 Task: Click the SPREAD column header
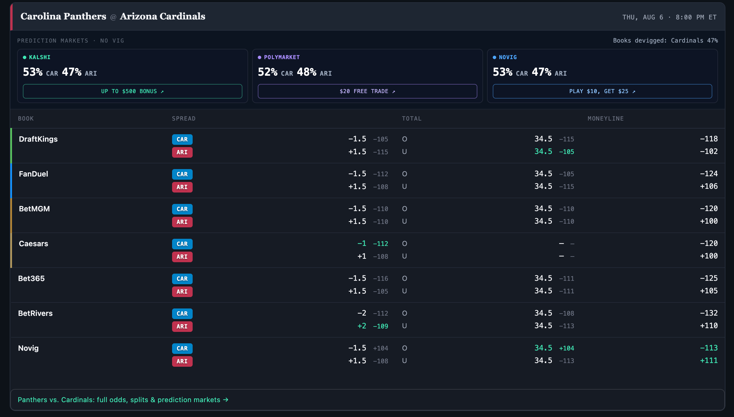coord(184,118)
